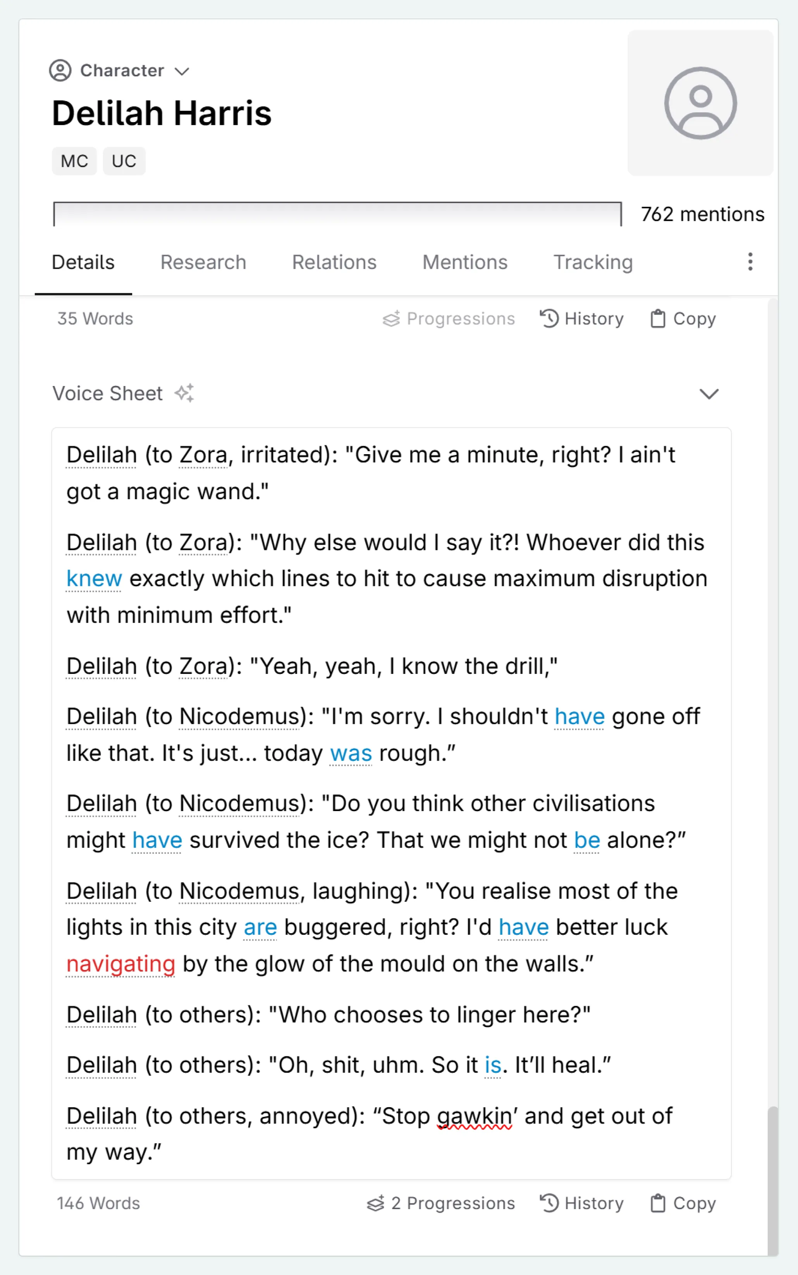Click the top Progressions layers icon

pos(391,319)
